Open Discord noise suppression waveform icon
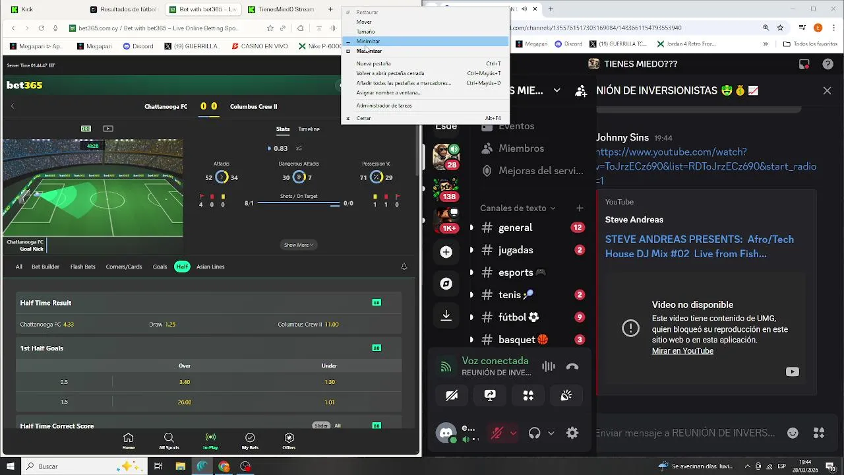 (548, 367)
